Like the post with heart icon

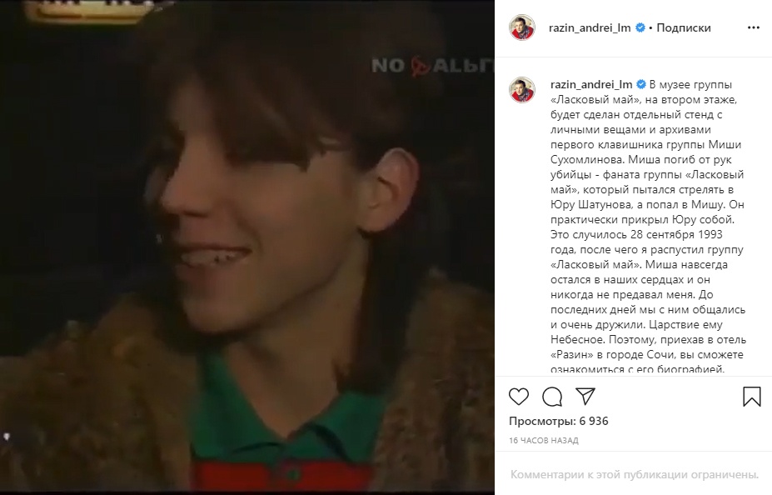click(519, 397)
